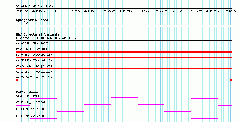Select nsv1064230 (Coe2014) variant label

32,49
